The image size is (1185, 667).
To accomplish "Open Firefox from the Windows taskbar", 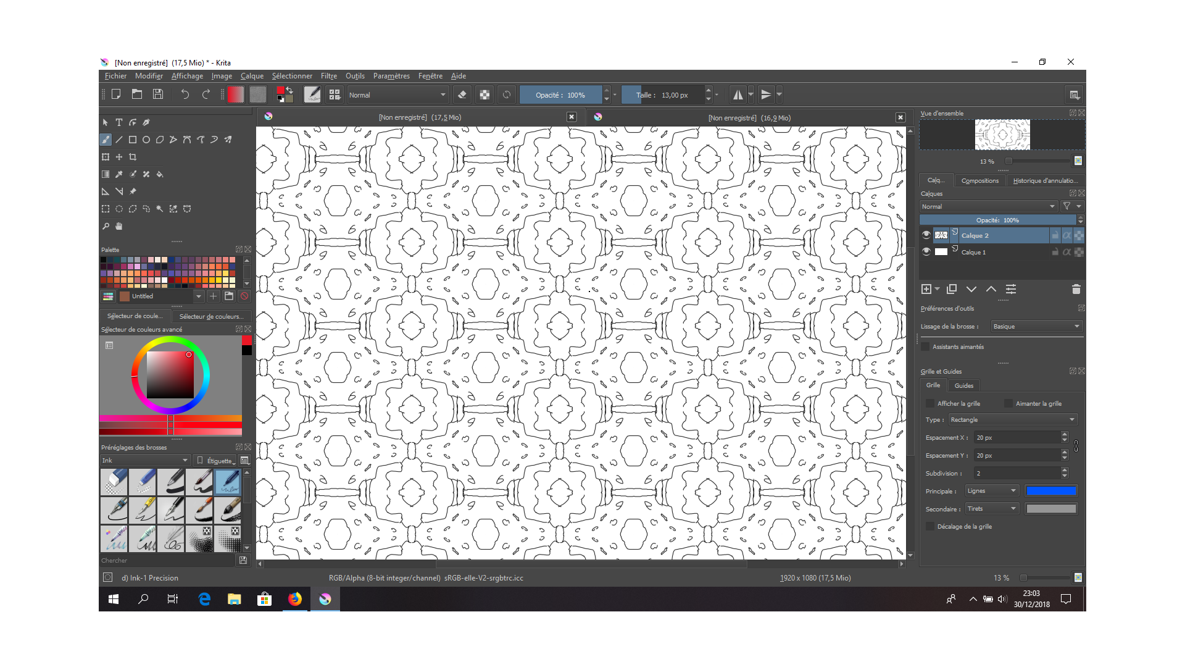I will (x=294, y=598).
